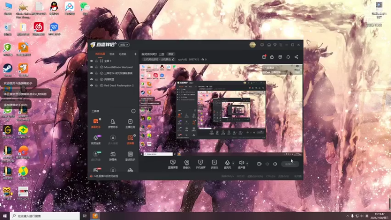The image size is (391, 220).
Task: Open the 视频连麦 tool
Action: 95,139
